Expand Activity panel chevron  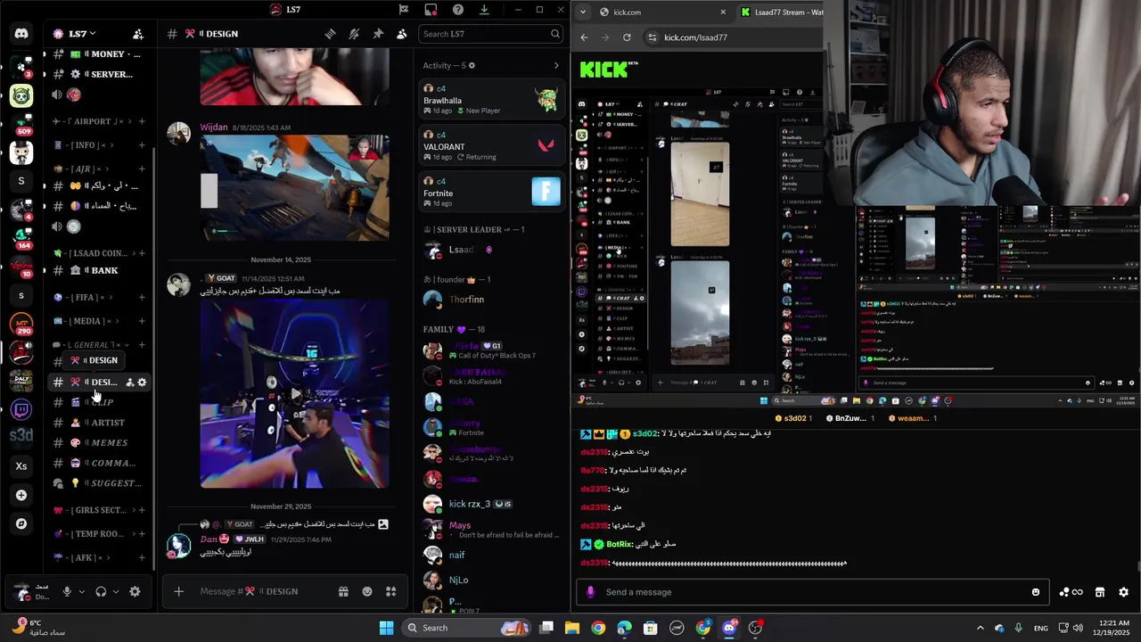click(556, 66)
